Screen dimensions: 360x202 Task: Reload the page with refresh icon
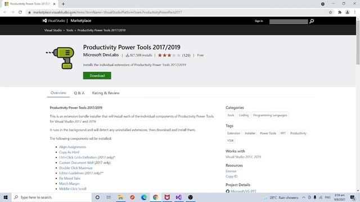[20, 12]
